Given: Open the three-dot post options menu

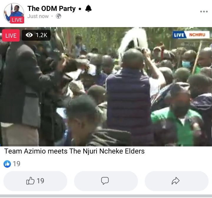Looking at the screenshot, I should [x=204, y=11].
